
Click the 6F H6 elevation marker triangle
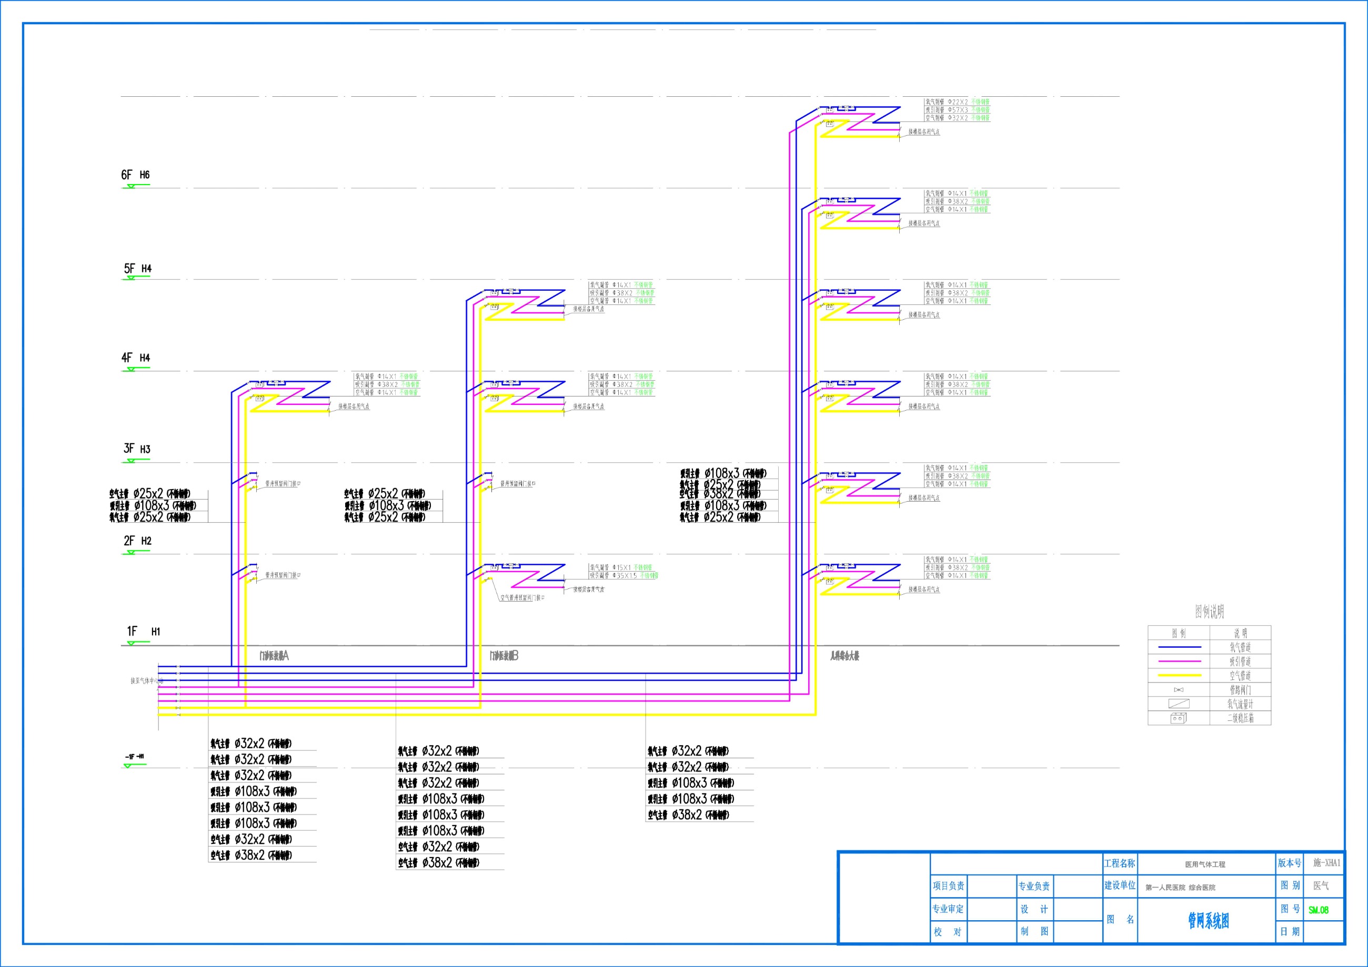click(131, 186)
